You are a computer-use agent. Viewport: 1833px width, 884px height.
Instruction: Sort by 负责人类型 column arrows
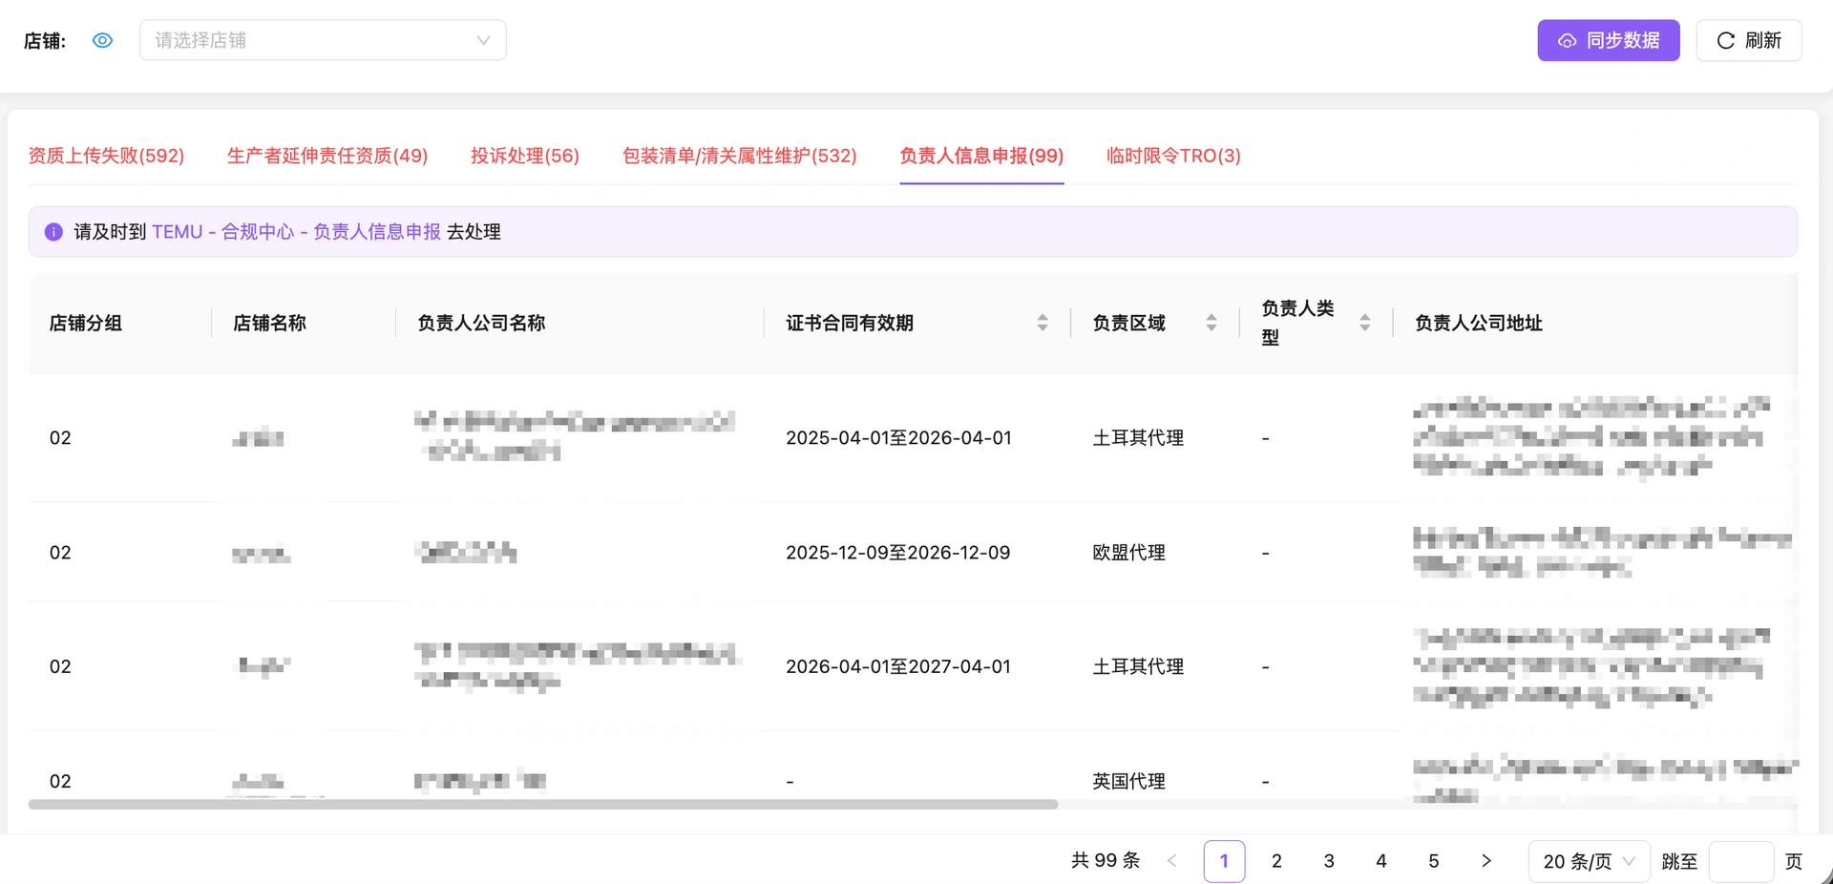click(x=1365, y=323)
